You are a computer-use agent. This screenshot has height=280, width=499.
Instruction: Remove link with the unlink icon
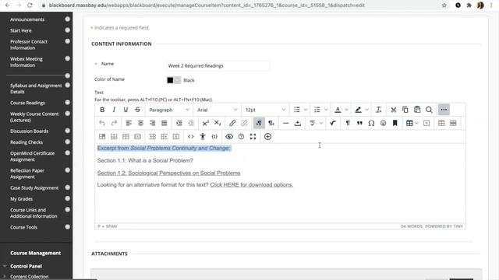(x=244, y=123)
